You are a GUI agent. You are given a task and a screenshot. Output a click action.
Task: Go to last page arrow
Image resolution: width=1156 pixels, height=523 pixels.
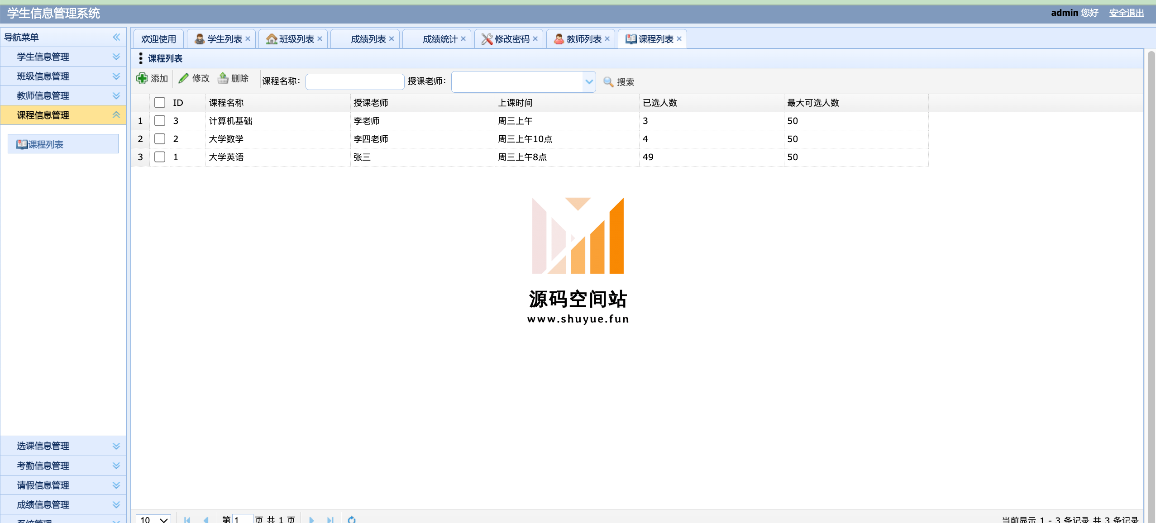330,520
